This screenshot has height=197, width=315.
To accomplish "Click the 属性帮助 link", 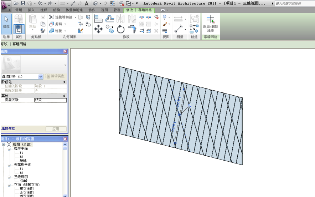I will (x=8, y=128).
